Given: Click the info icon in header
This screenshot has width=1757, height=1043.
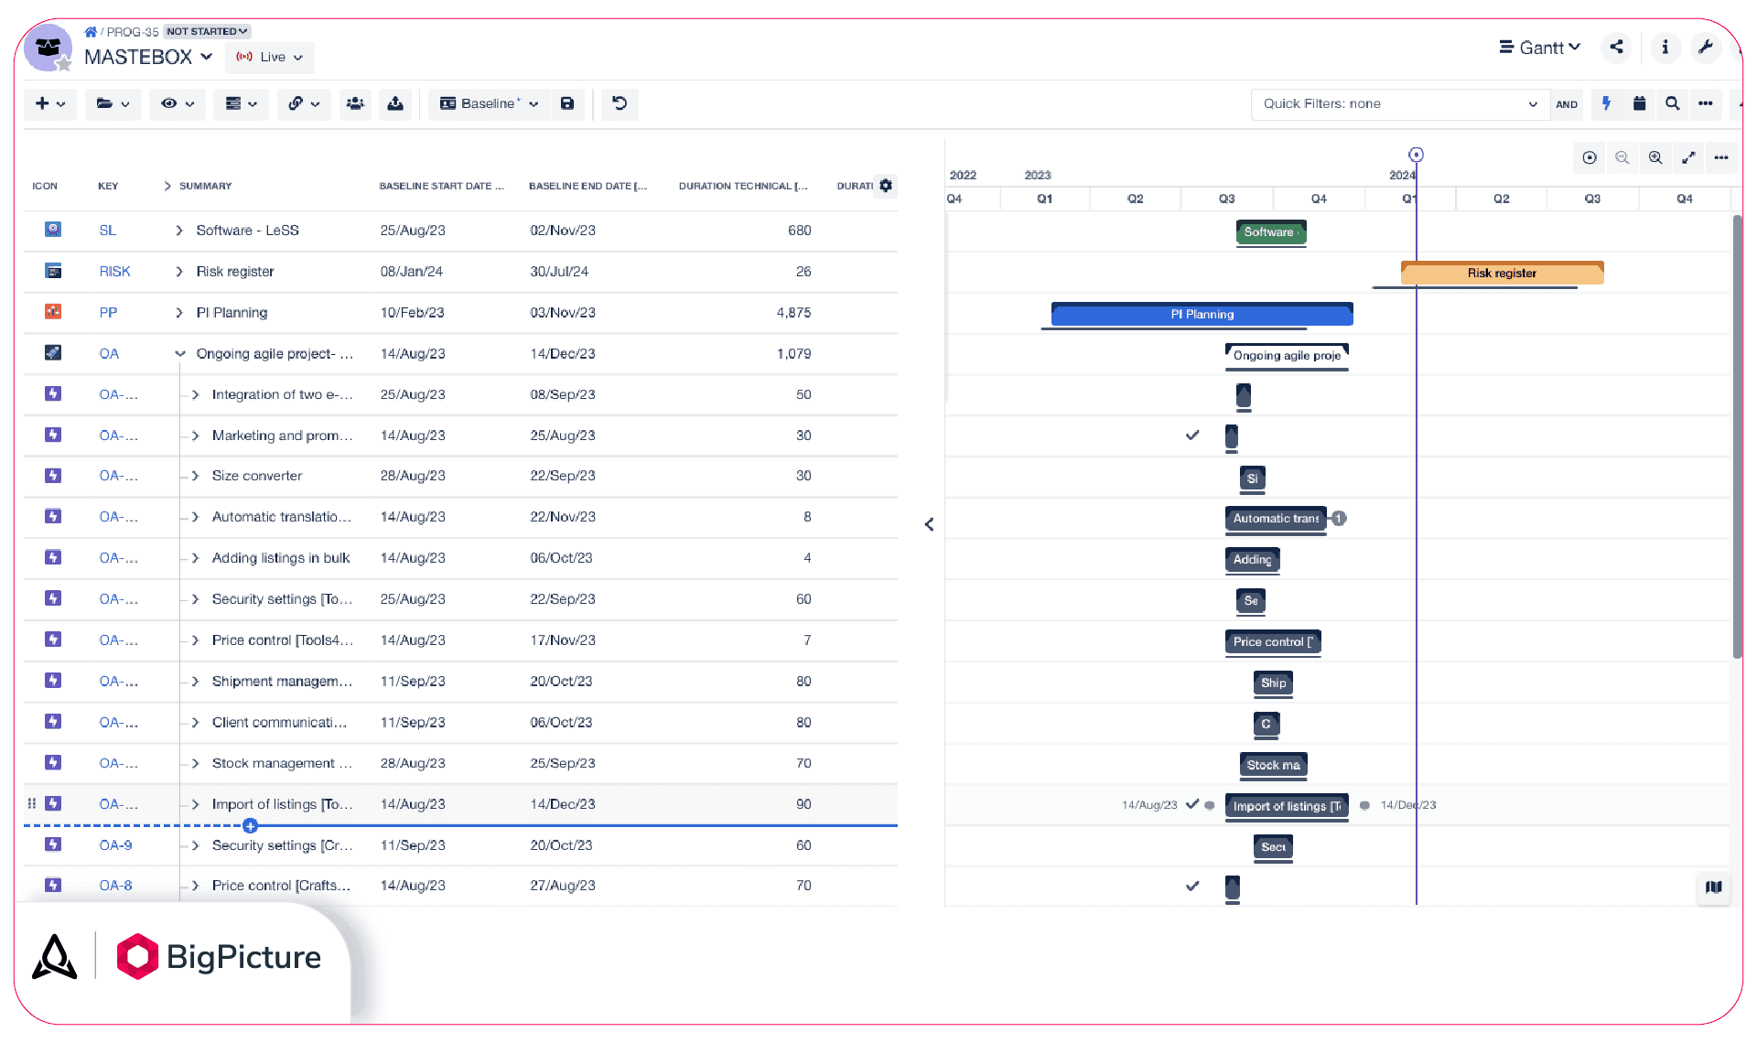Looking at the screenshot, I should click(1665, 48).
